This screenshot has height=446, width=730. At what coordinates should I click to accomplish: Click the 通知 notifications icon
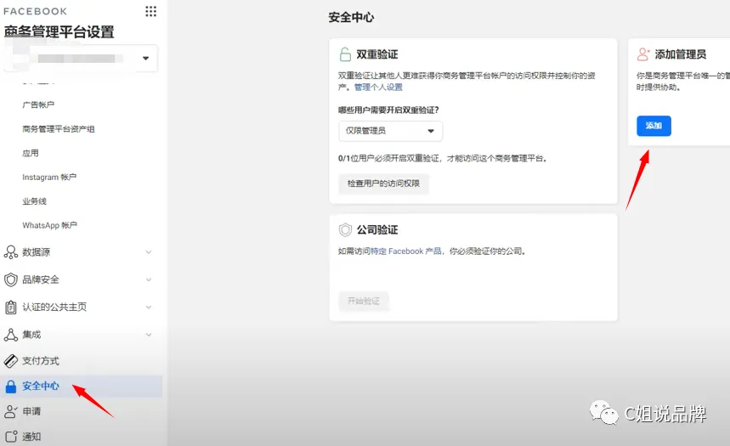coord(11,437)
